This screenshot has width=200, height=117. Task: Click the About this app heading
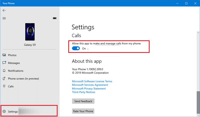[87, 61]
